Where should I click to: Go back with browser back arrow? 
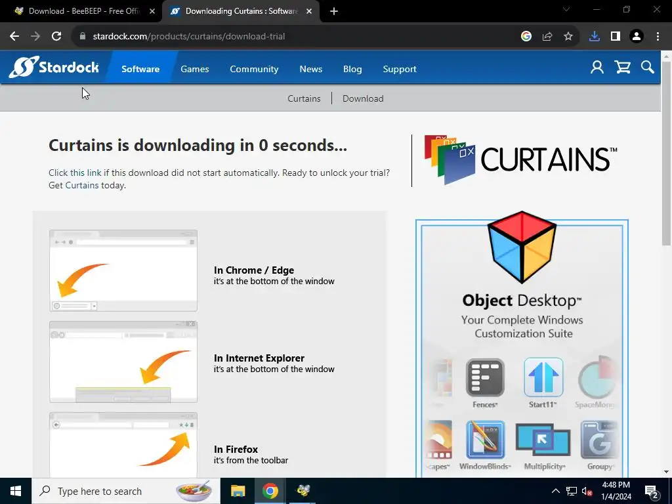point(14,37)
